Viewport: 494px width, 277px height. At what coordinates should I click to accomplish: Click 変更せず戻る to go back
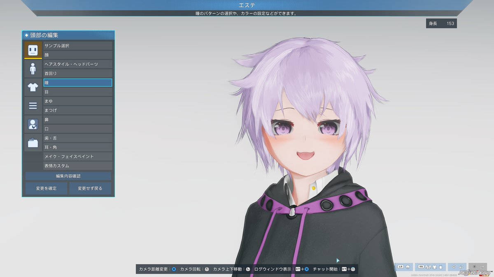point(90,188)
